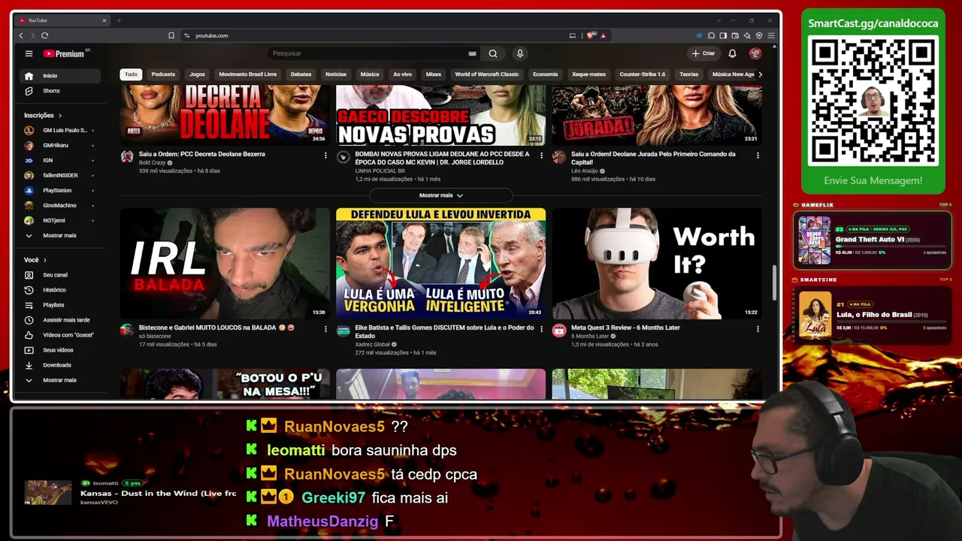
Task: Select the Counter-Strike 1.6 chip
Action: click(643, 74)
